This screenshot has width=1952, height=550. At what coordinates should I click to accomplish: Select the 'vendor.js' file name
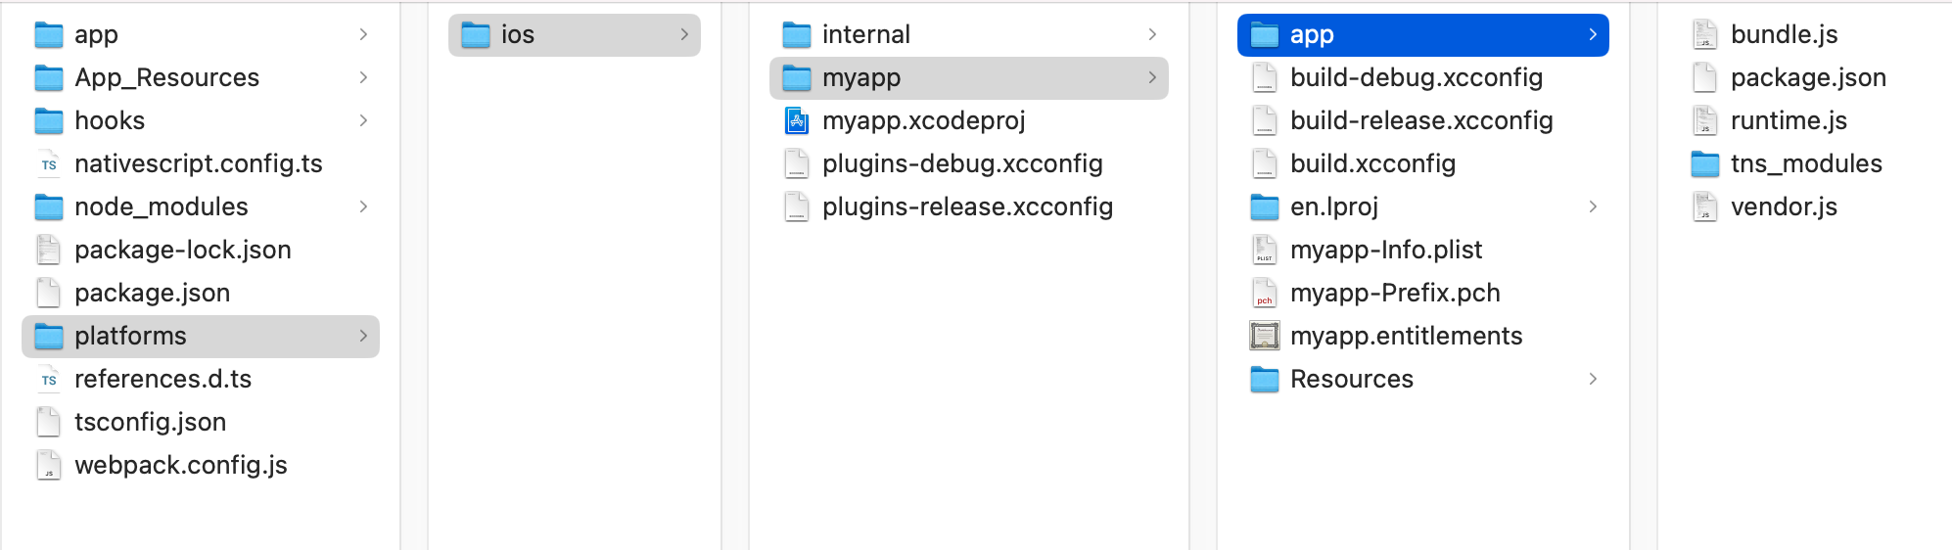pyautogui.click(x=1784, y=206)
